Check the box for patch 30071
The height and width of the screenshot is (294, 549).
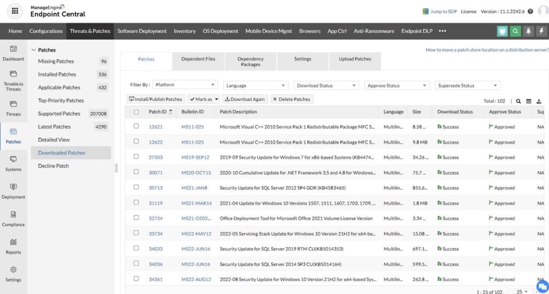[x=136, y=172]
